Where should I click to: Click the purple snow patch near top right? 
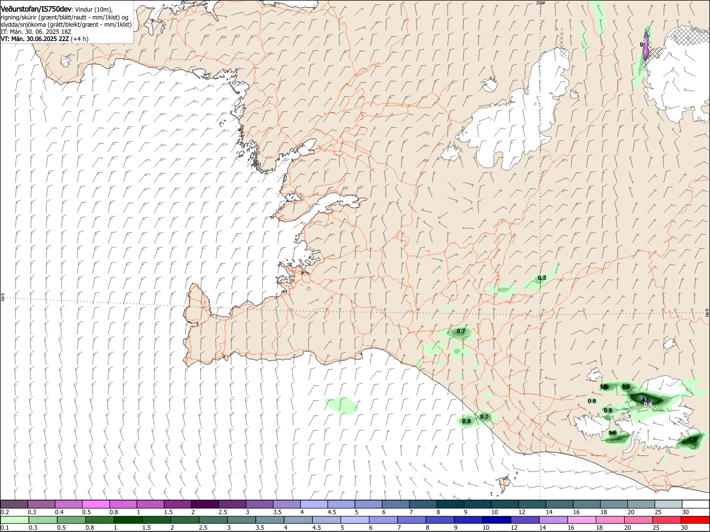(x=646, y=46)
